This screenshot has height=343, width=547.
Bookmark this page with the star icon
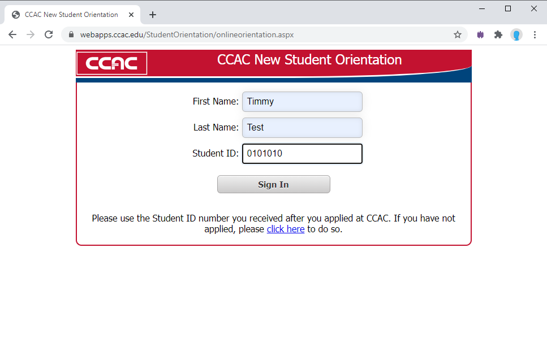coord(458,34)
